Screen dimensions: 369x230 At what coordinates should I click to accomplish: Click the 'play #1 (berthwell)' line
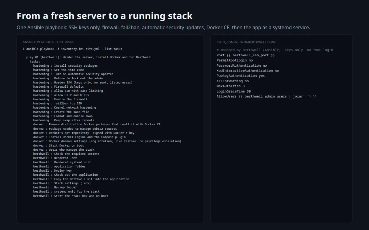tap(89, 57)
